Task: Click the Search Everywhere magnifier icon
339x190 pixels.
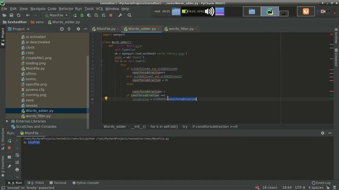Action: (x=129, y=15)
